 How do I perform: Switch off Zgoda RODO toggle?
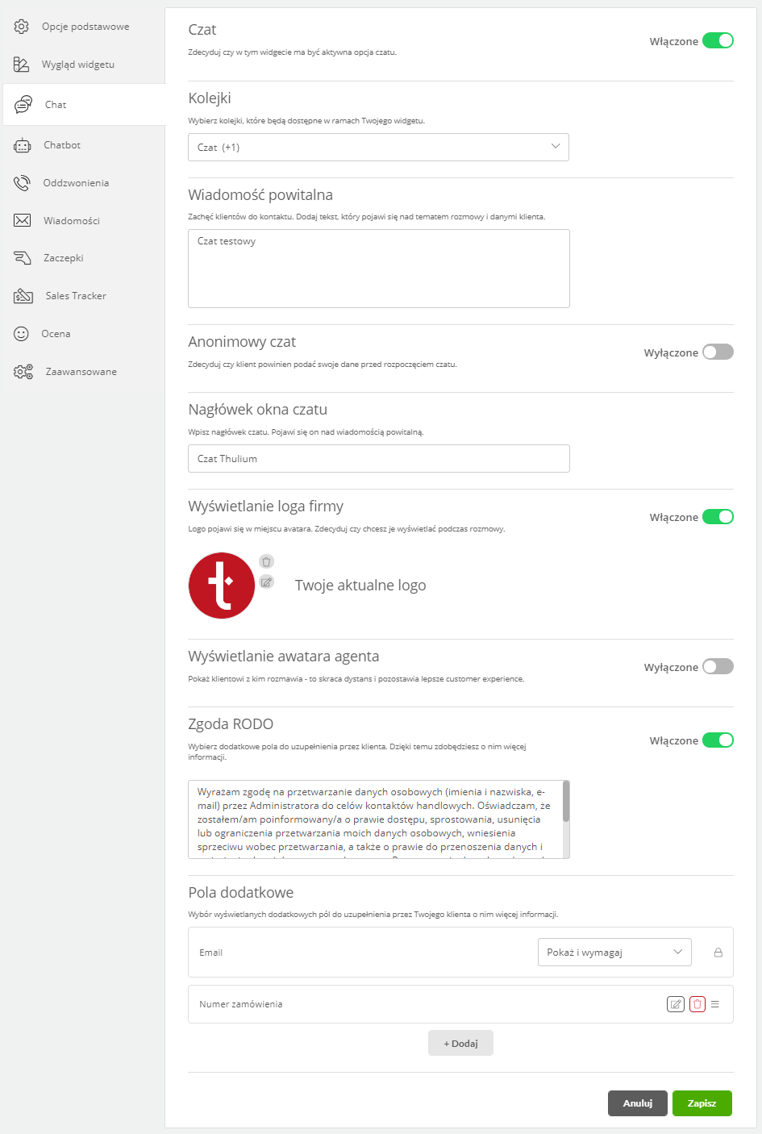[718, 740]
